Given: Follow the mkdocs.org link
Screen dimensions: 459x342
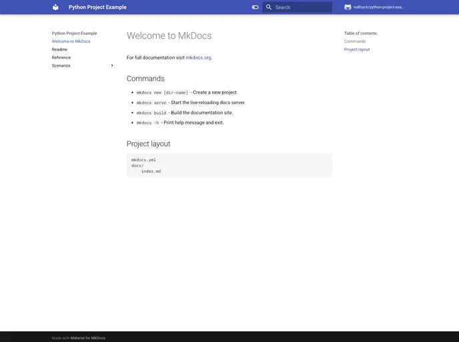Looking at the screenshot, I should pyautogui.click(x=198, y=57).
